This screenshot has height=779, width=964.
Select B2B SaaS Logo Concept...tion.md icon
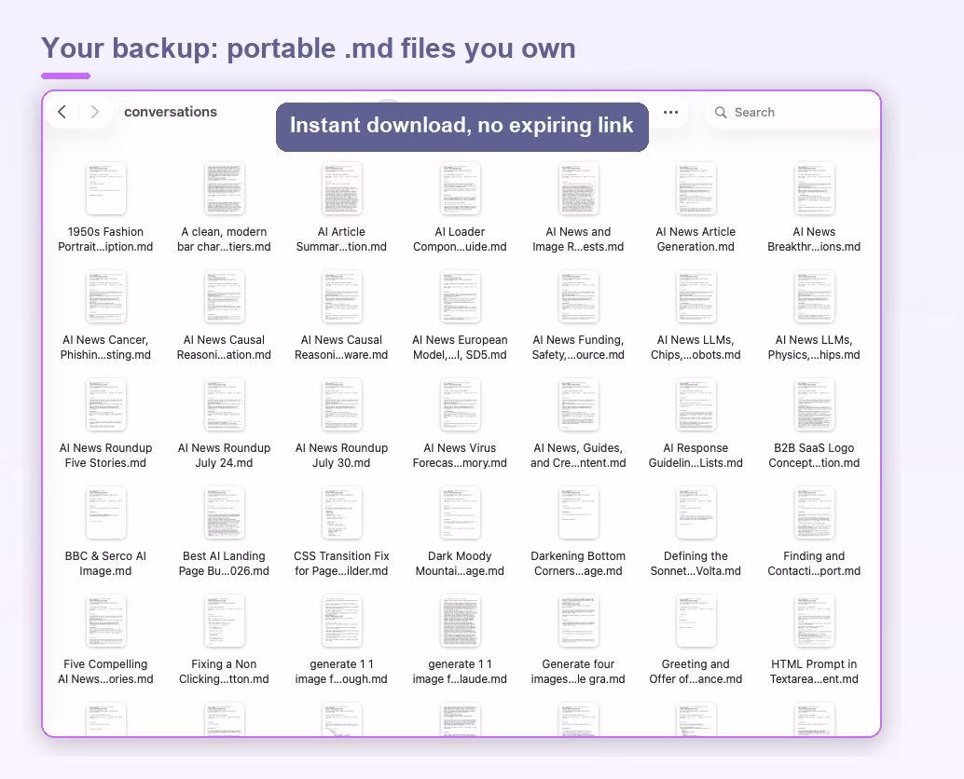pos(814,404)
